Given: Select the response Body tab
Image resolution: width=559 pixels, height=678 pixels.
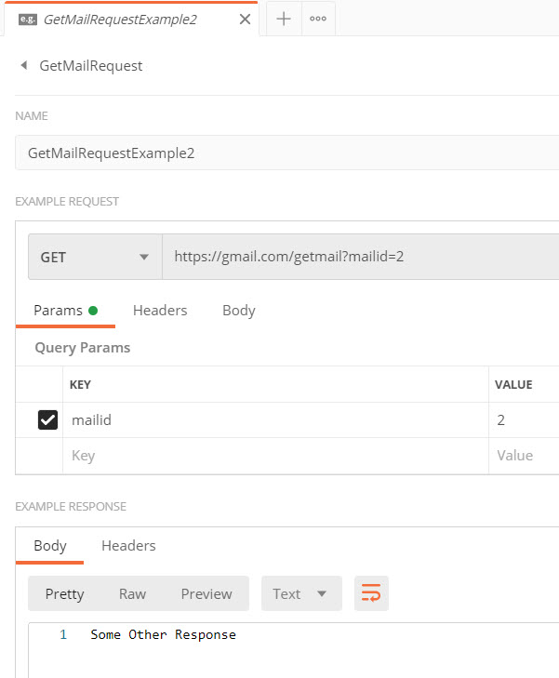Looking at the screenshot, I should 50,546.
